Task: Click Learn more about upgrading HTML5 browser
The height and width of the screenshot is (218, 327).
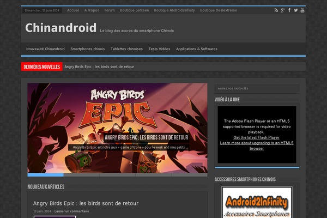Action: point(257,146)
